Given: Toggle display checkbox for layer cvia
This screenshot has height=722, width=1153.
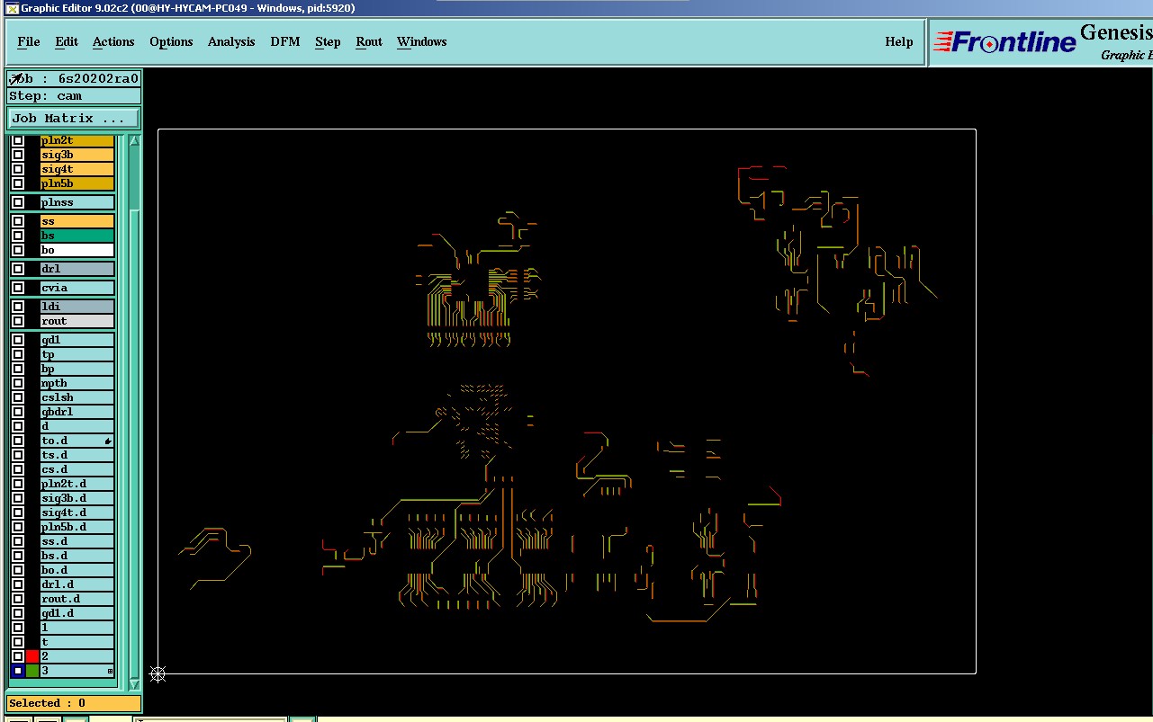Looking at the screenshot, I should coord(18,288).
